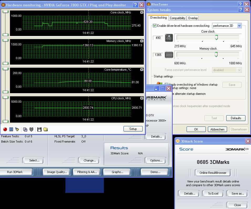
Task: Click the yellow open-folder icon
Action: coord(45,129)
